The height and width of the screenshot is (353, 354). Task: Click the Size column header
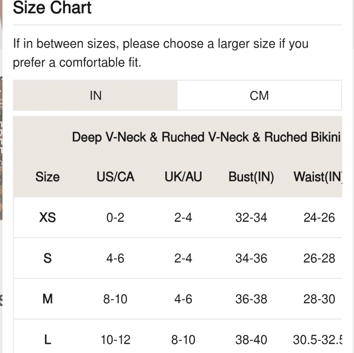[47, 177]
